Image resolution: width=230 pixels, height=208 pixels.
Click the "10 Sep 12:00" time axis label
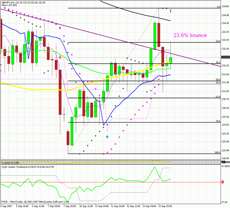86,206
